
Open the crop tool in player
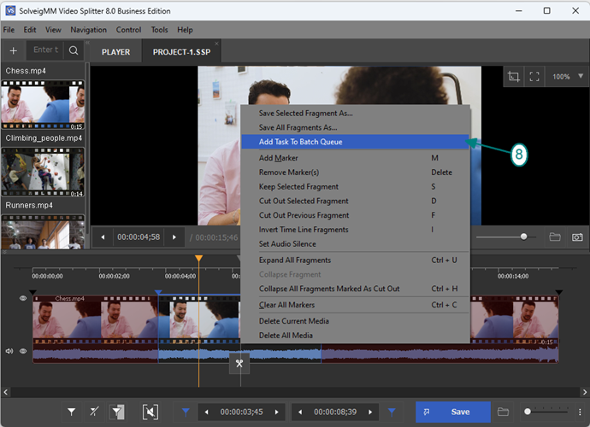tap(514, 77)
